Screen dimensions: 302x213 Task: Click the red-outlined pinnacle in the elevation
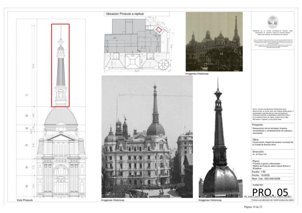click(60, 65)
